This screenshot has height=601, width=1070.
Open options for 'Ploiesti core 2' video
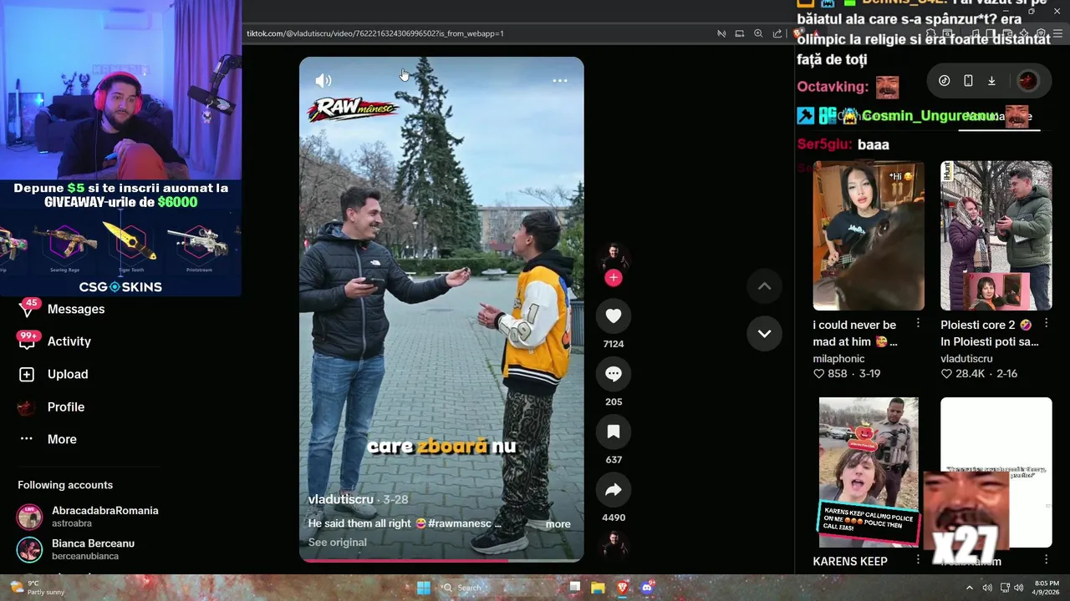(1046, 323)
